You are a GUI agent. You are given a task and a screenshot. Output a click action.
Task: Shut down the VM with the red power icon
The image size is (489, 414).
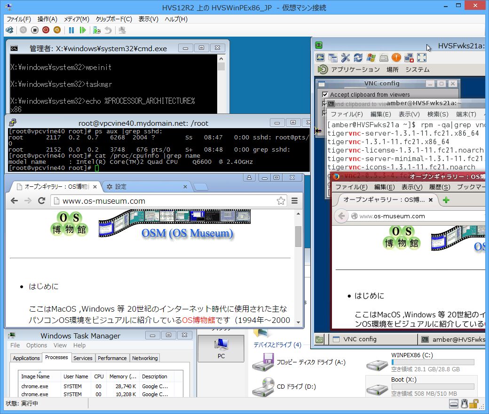pos(46,30)
